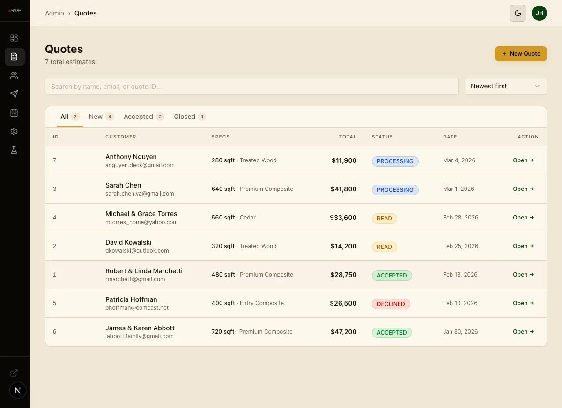Open Sarah Chen's quote

coord(524,189)
